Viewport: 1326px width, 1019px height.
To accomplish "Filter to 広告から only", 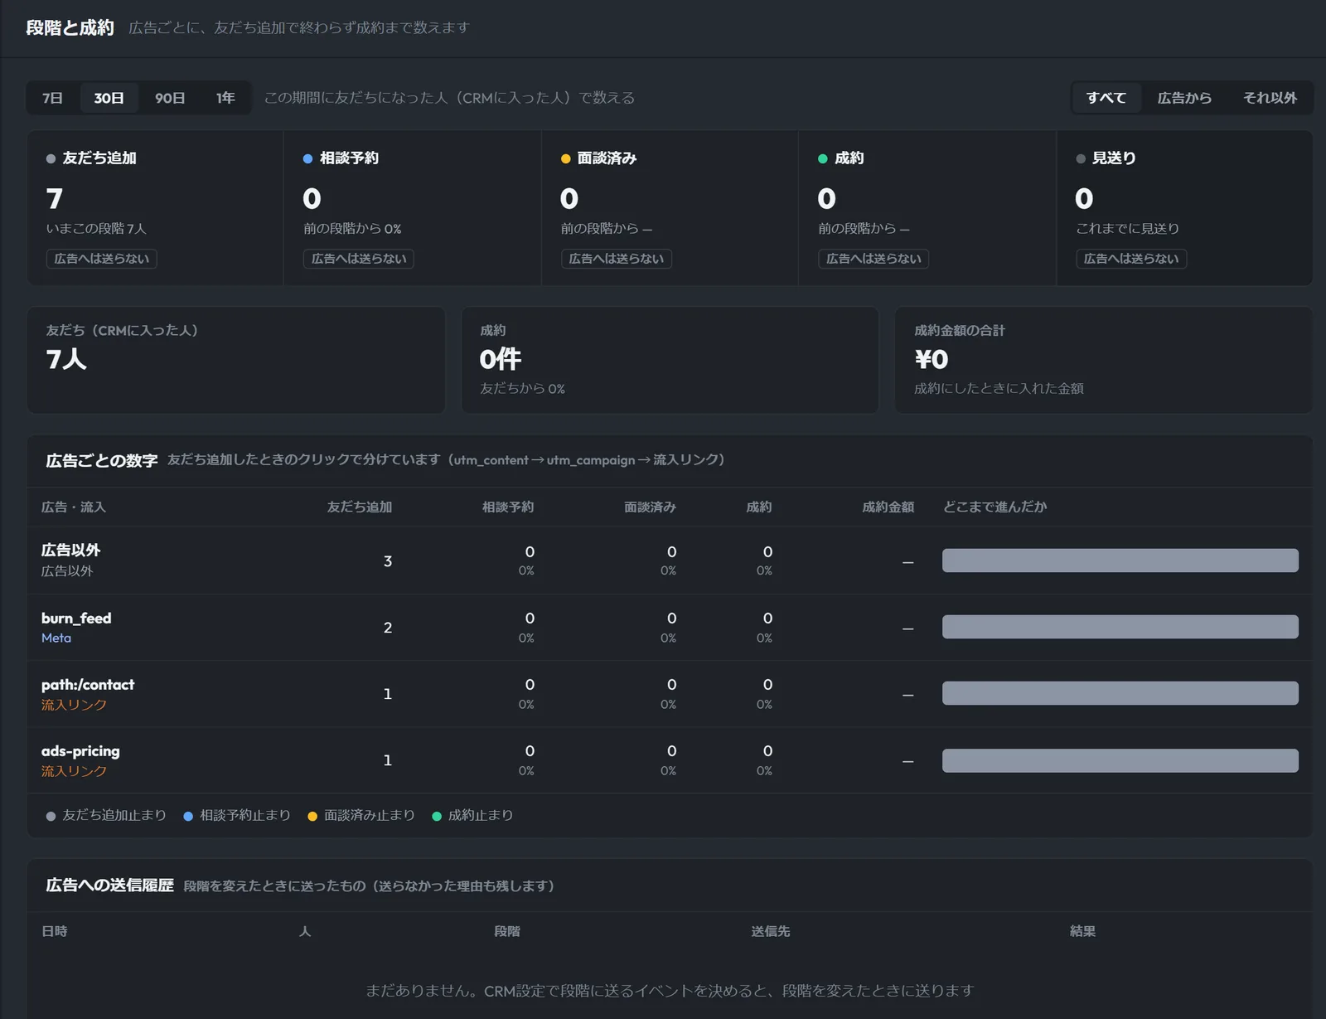I will 1184,98.
